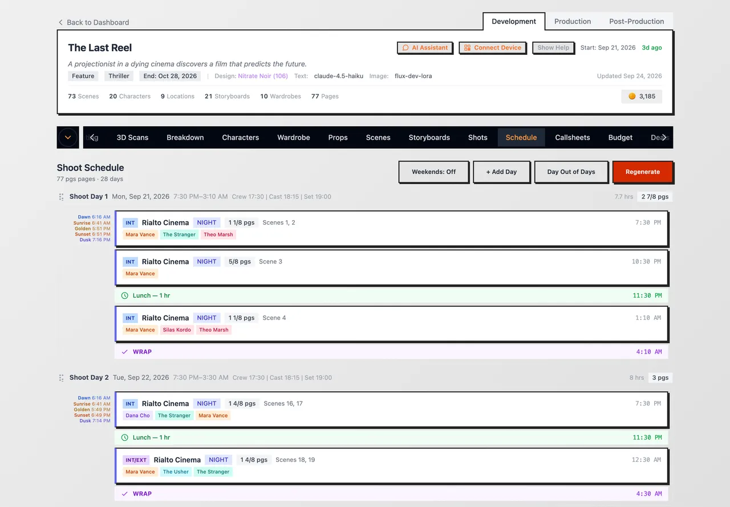Switch to the Production tab
The width and height of the screenshot is (730, 507).
click(x=573, y=21)
